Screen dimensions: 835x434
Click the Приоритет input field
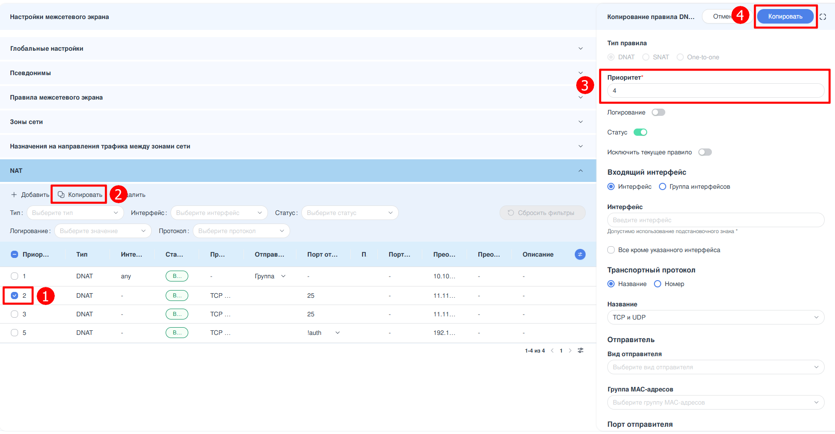pyautogui.click(x=715, y=91)
